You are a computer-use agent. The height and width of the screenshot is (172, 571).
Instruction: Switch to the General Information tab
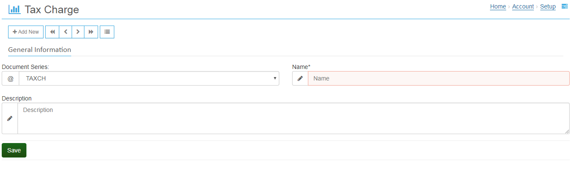point(40,50)
